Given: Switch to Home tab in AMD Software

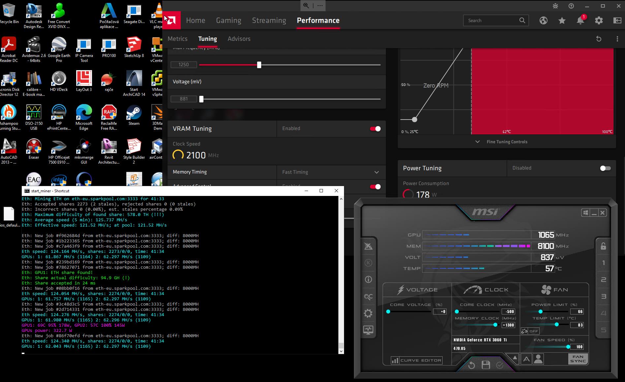Looking at the screenshot, I should click(x=196, y=20).
